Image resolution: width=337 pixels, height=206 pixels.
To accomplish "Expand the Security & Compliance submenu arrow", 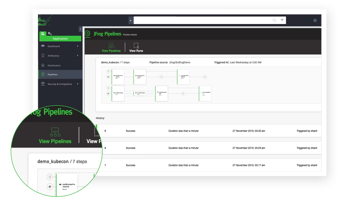I will 78,84.
